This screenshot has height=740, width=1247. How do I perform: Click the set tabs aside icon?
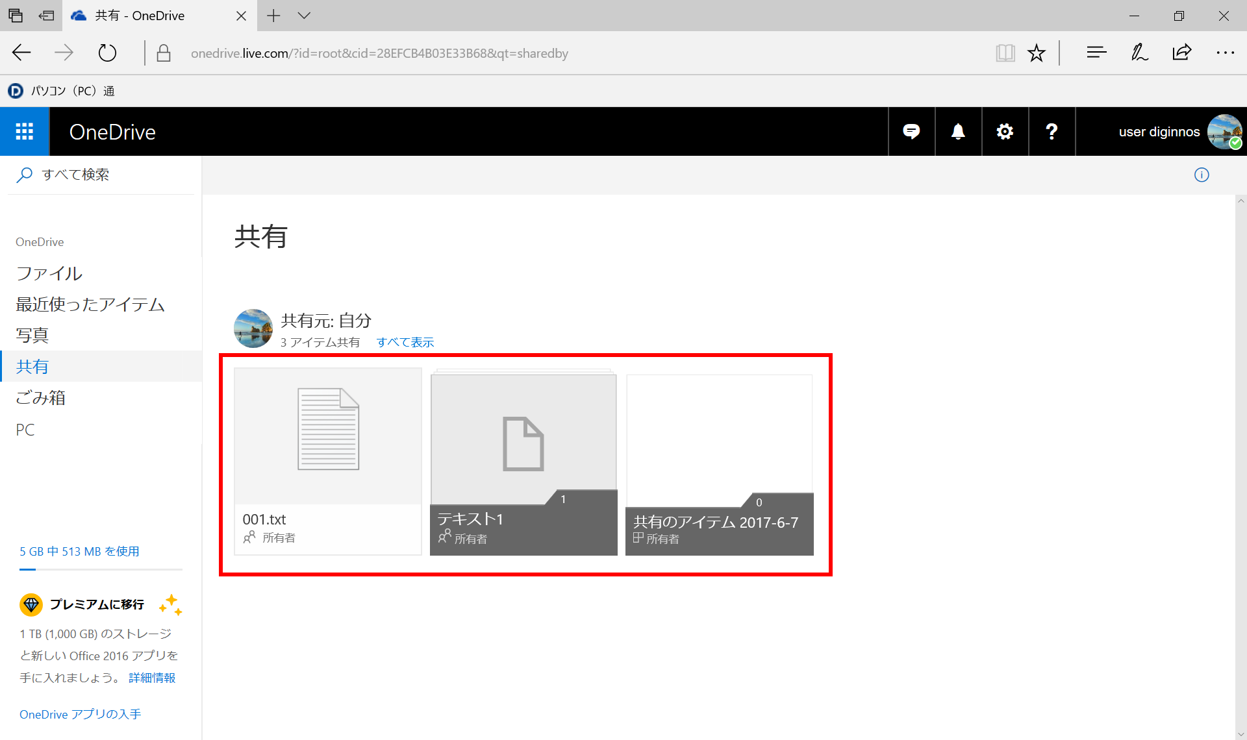click(x=47, y=16)
